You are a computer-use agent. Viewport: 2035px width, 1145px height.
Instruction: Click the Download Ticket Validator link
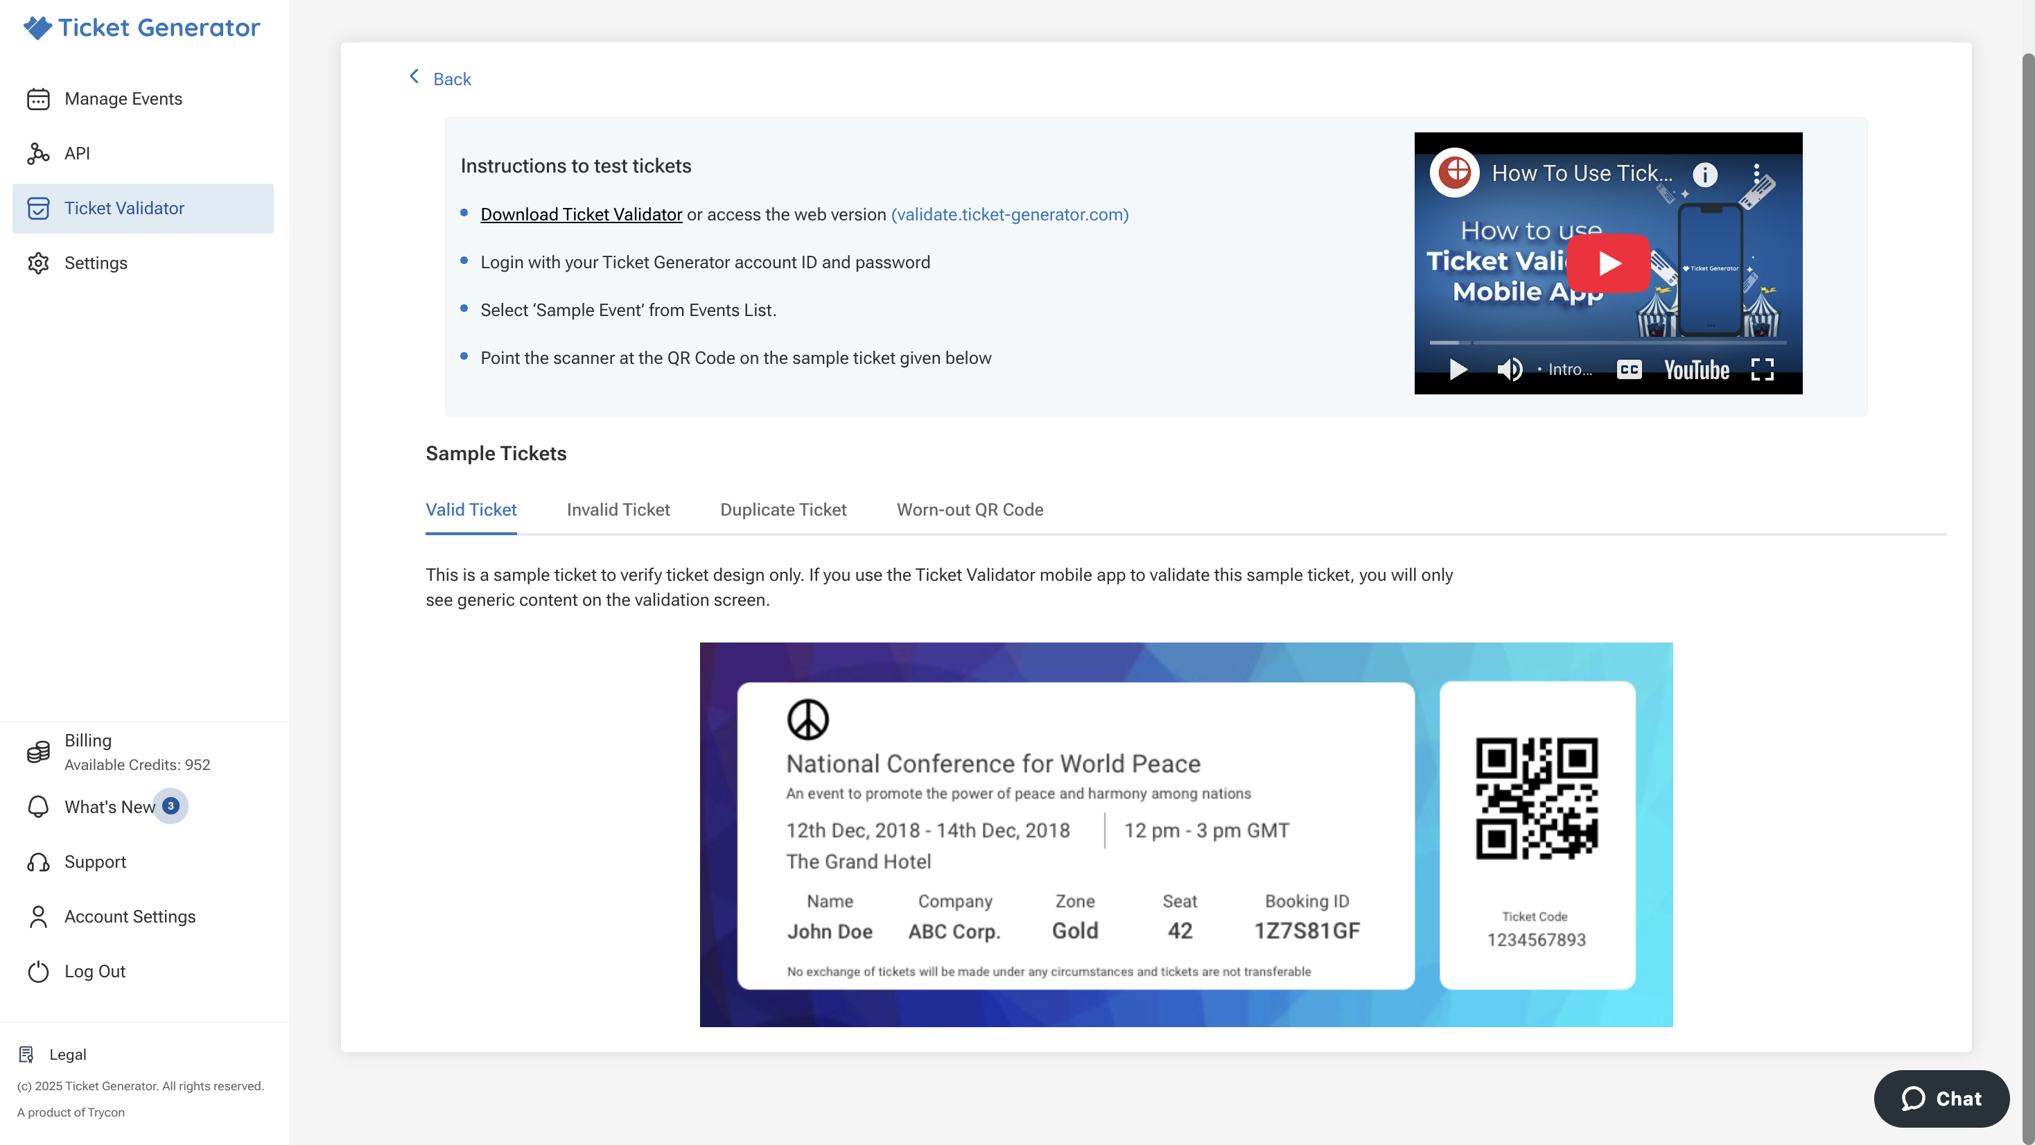click(x=581, y=214)
